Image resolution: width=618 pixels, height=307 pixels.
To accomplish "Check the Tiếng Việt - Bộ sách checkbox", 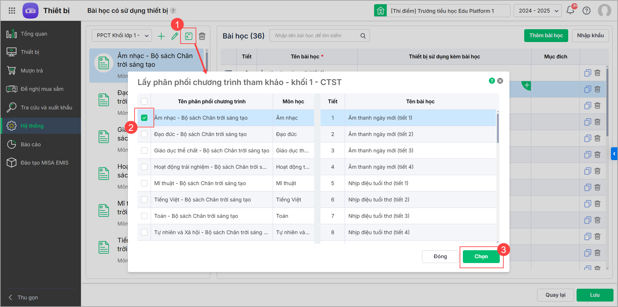I will (x=144, y=200).
